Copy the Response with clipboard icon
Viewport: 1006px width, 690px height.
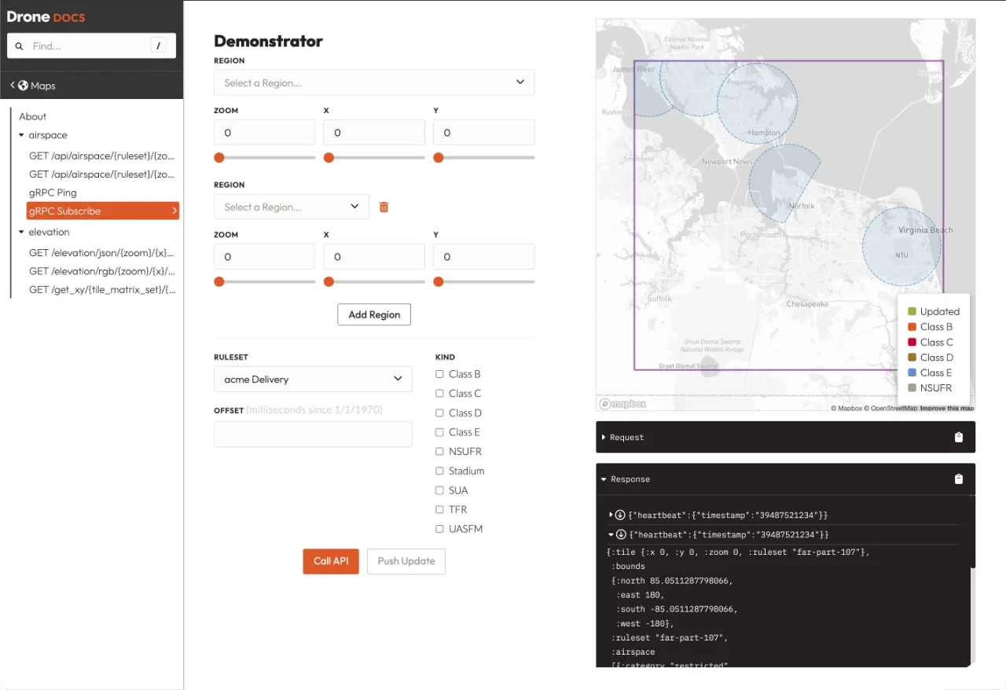click(x=959, y=479)
